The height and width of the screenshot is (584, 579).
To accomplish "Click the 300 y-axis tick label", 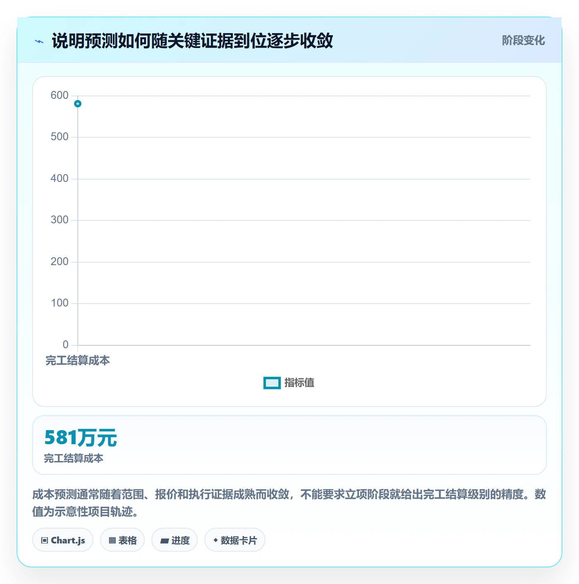I will [x=60, y=220].
